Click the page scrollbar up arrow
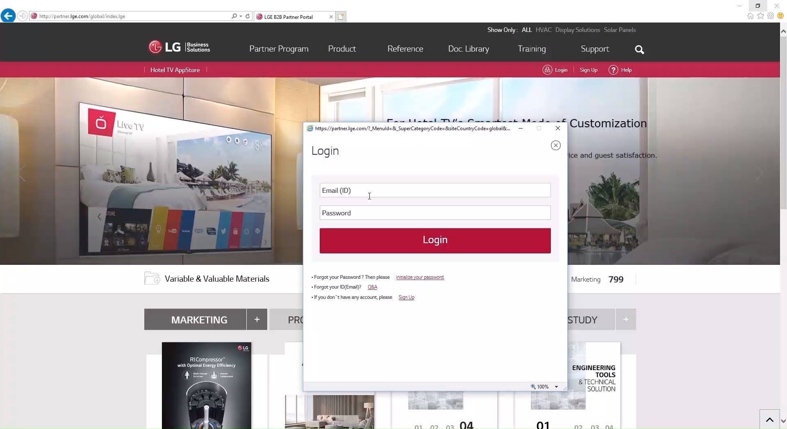The height and width of the screenshot is (429, 787). 783,31
